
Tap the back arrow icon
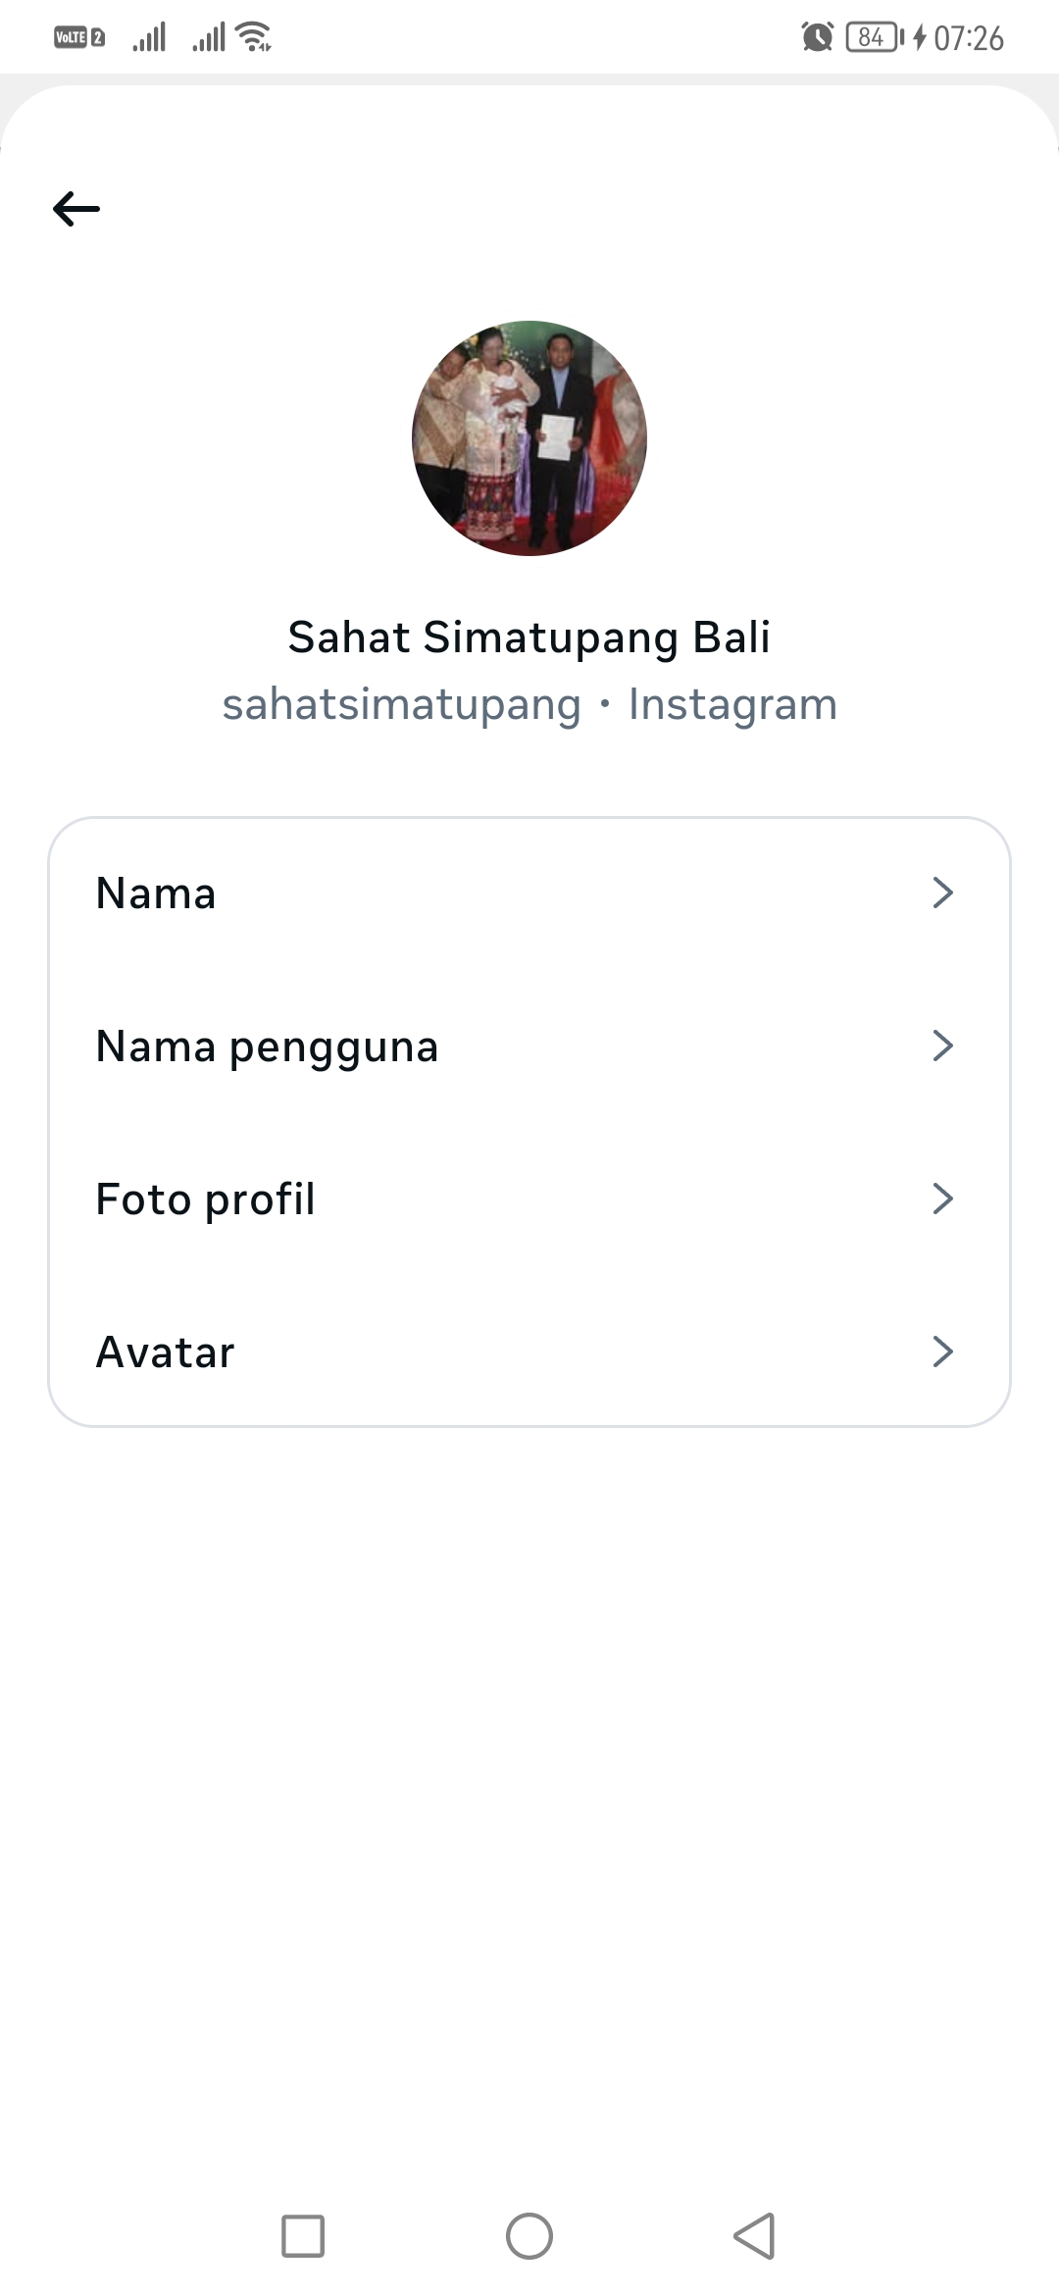point(76,208)
